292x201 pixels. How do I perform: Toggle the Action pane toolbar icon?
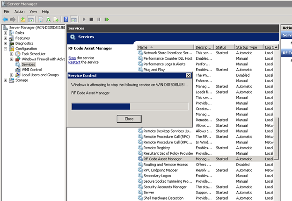74,19
